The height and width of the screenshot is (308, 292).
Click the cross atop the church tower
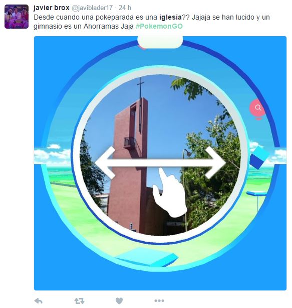point(140,87)
